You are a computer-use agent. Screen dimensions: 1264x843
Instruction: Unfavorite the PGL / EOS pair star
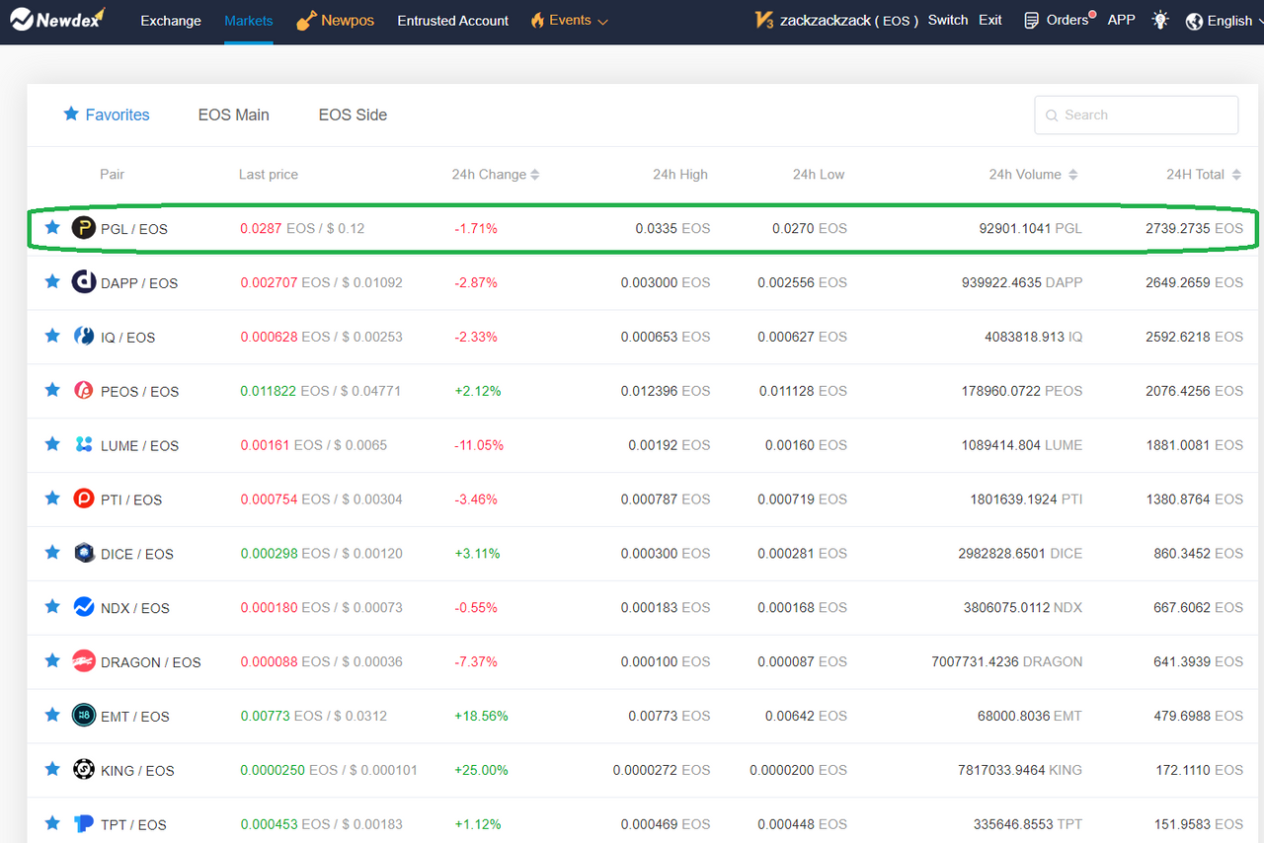tap(52, 227)
